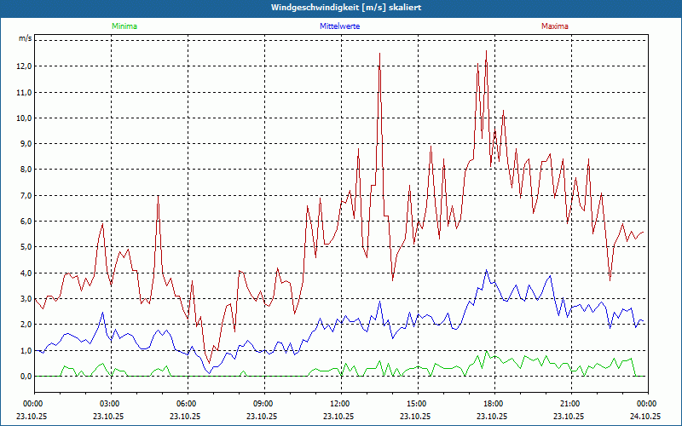Screen dimensions: 682x426
Task: Click the 18:00 time axis label
Action: tap(494, 404)
